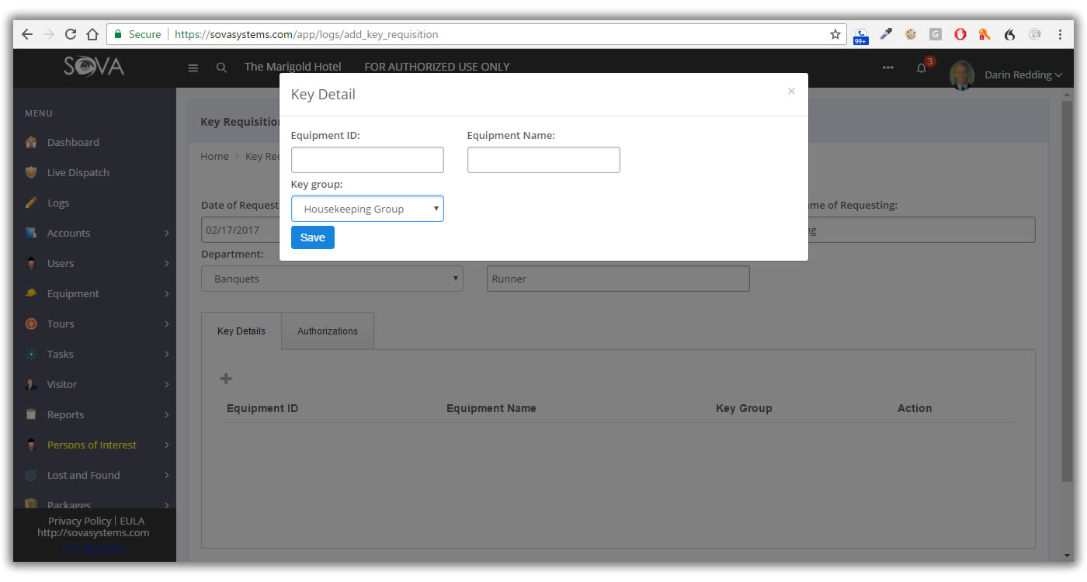The width and height of the screenshot is (1087, 582).
Task: Activate the eyedropper color picker extension
Action: tap(886, 34)
